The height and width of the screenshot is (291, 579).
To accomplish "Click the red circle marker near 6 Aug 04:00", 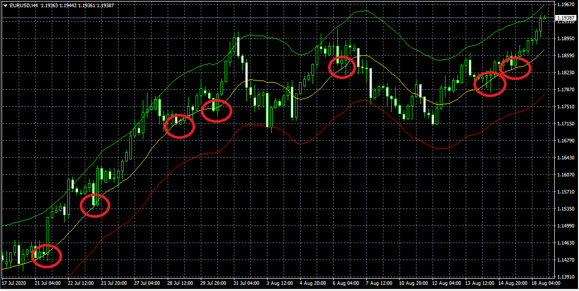I will pyautogui.click(x=343, y=67).
